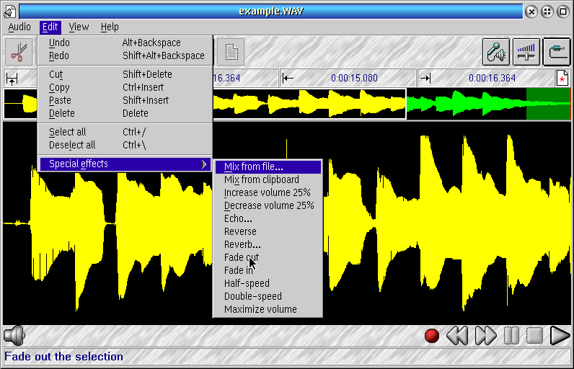The image size is (574, 369).
Task: Apply Decrease volume 25%
Action: coord(268,206)
